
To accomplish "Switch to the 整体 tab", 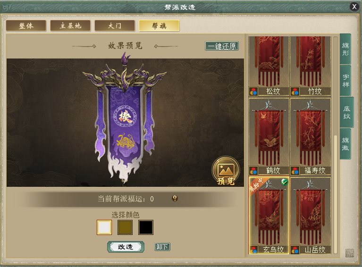I will coord(26,25).
